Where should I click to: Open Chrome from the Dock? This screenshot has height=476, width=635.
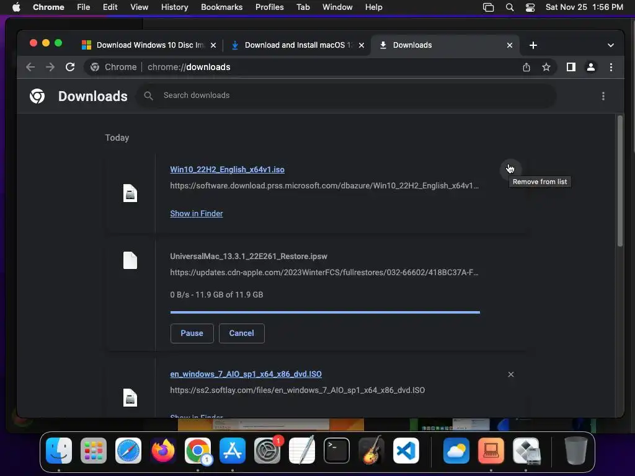198,451
